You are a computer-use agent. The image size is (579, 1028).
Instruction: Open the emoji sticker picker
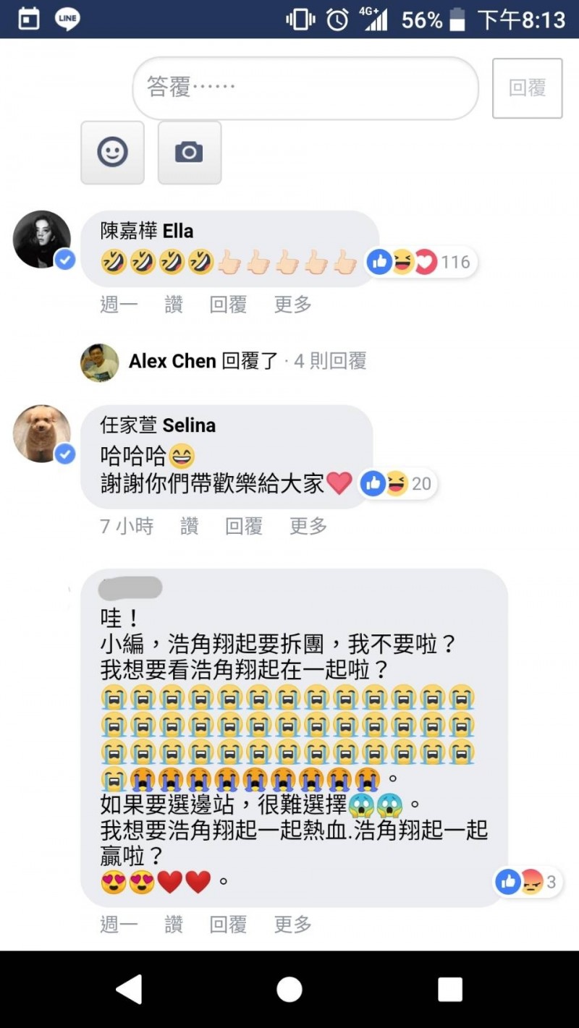click(x=112, y=153)
